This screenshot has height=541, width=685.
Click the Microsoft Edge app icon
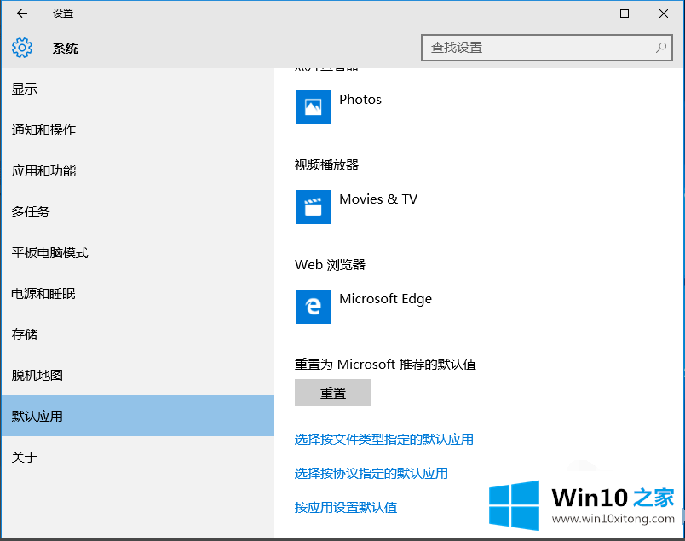(x=314, y=307)
